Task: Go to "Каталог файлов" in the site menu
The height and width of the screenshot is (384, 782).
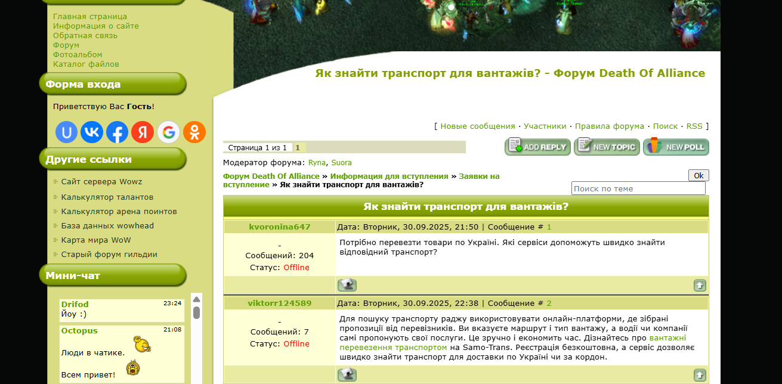Action: [x=86, y=64]
